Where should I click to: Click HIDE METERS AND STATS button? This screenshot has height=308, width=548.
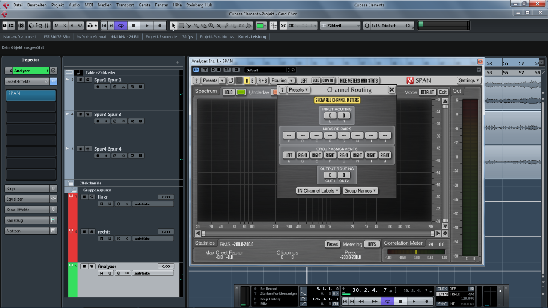pyautogui.click(x=359, y=80)
